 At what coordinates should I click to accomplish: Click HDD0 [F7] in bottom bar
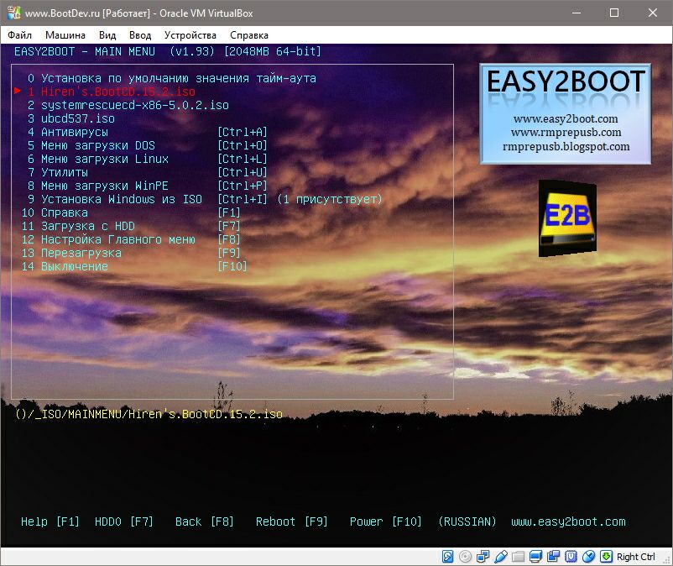click(123, 521)
